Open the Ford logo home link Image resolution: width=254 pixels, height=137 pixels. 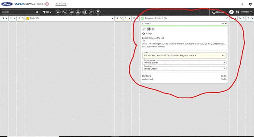tap(7, 4)
